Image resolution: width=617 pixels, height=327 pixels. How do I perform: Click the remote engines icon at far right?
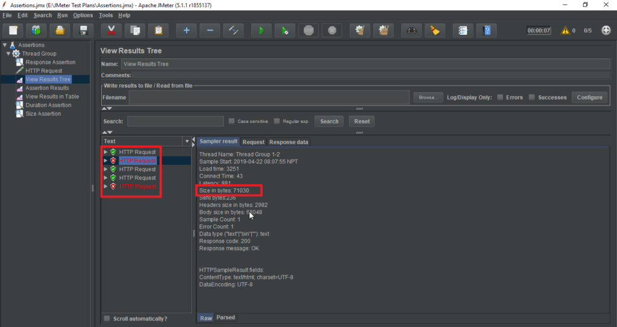coord(606,30)
